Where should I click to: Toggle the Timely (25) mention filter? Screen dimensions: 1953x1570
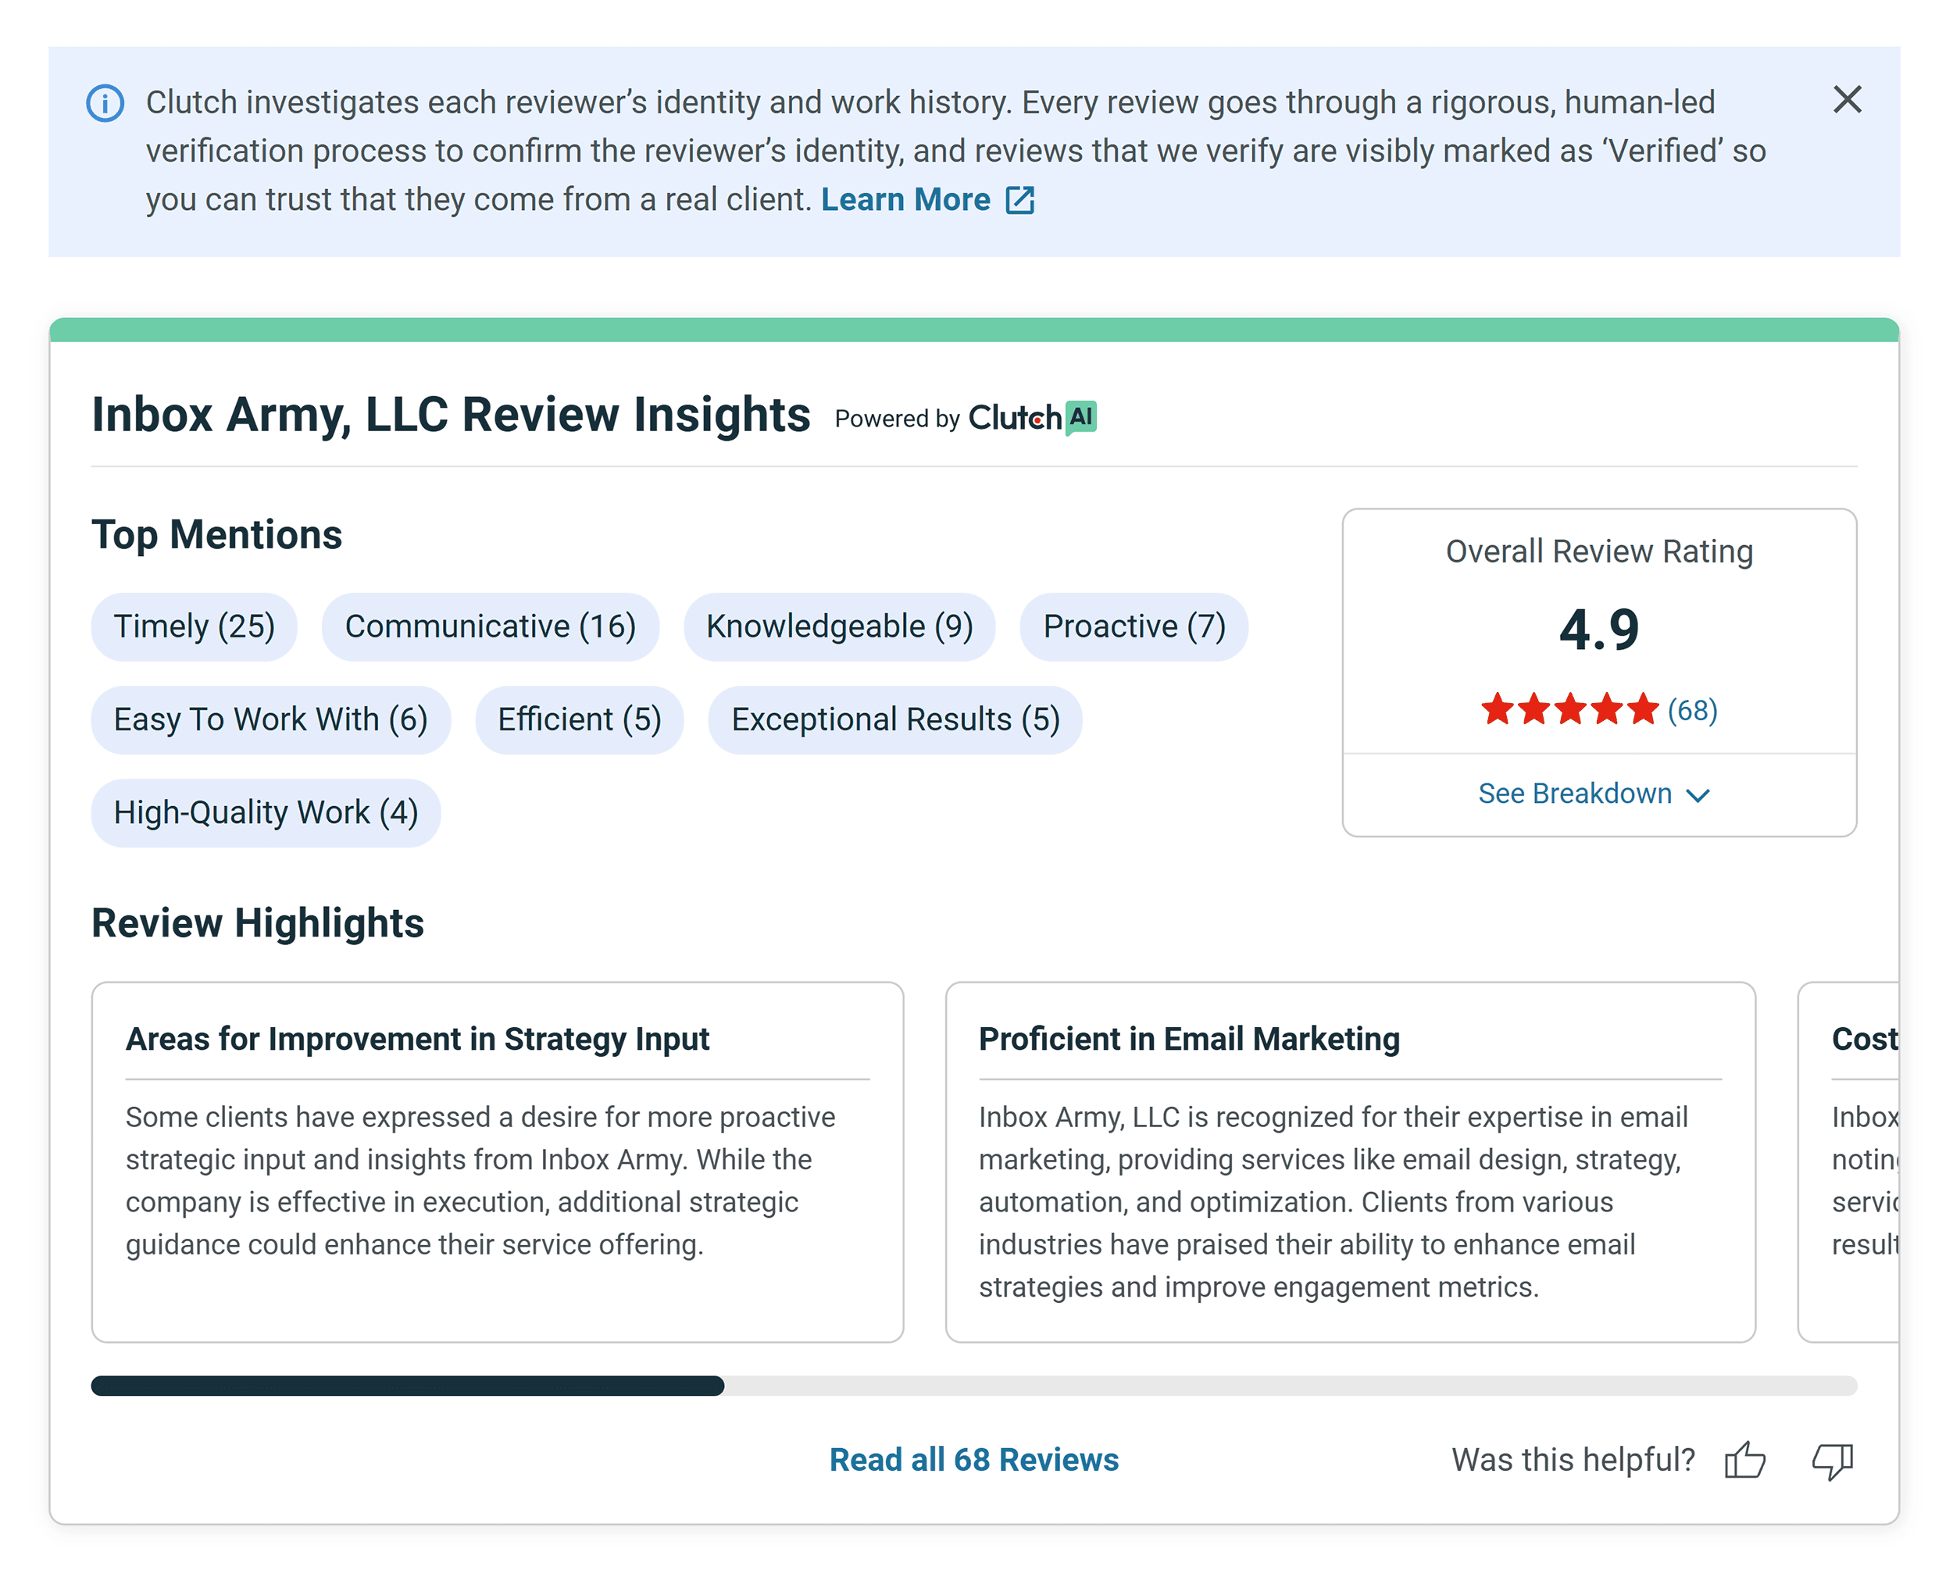193,626
